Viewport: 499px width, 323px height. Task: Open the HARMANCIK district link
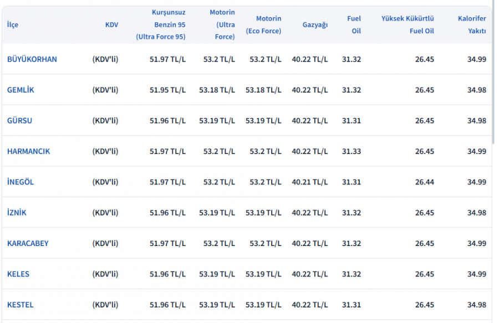pyautogui.click(x=28, y=151)
